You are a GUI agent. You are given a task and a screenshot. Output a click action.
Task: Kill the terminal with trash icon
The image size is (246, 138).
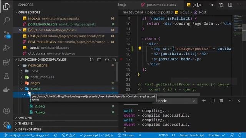coord(221,100)
